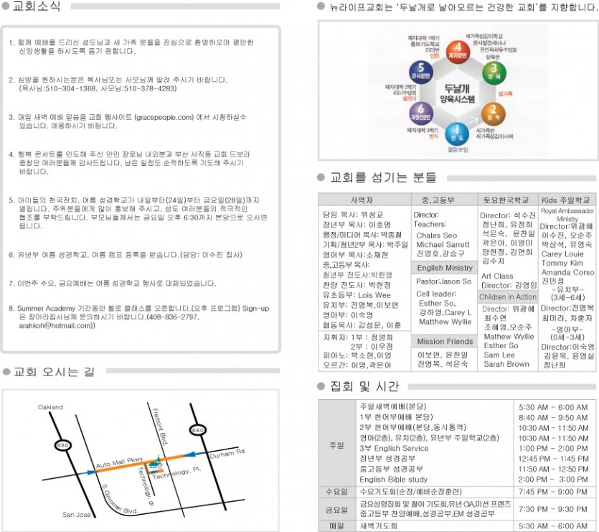Click the 680 highway shield on the map
599x532 pixels.
pos(198,430)
